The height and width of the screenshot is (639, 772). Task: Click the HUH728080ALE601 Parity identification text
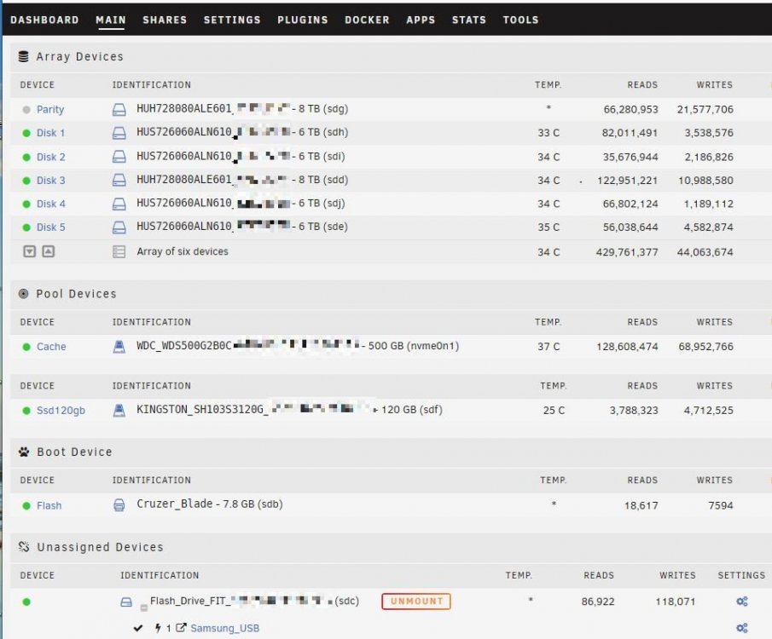pos(242,109)
